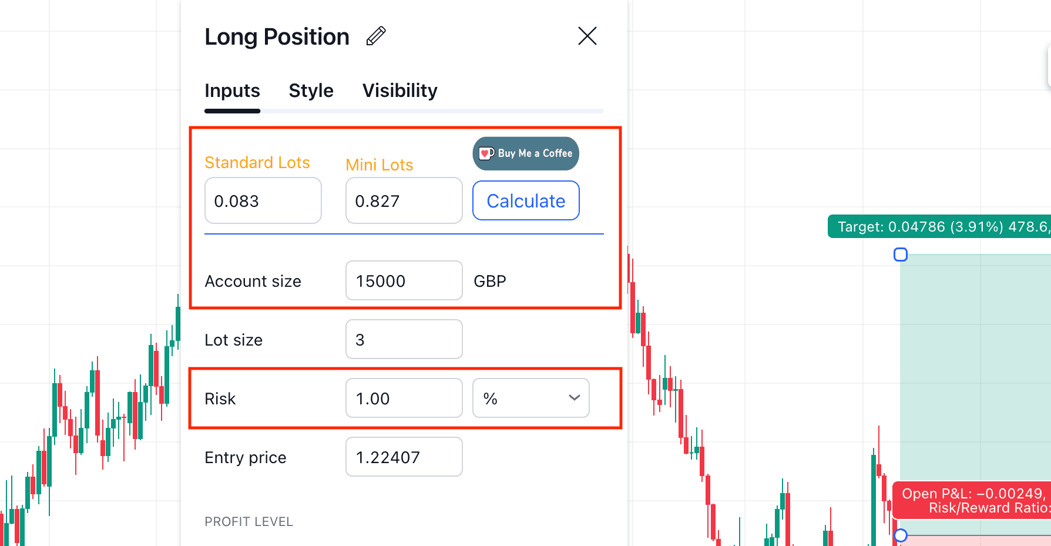The image size is (1051, 546).
Task: Grab the lower blue entry handle circle
Action: 901,535
